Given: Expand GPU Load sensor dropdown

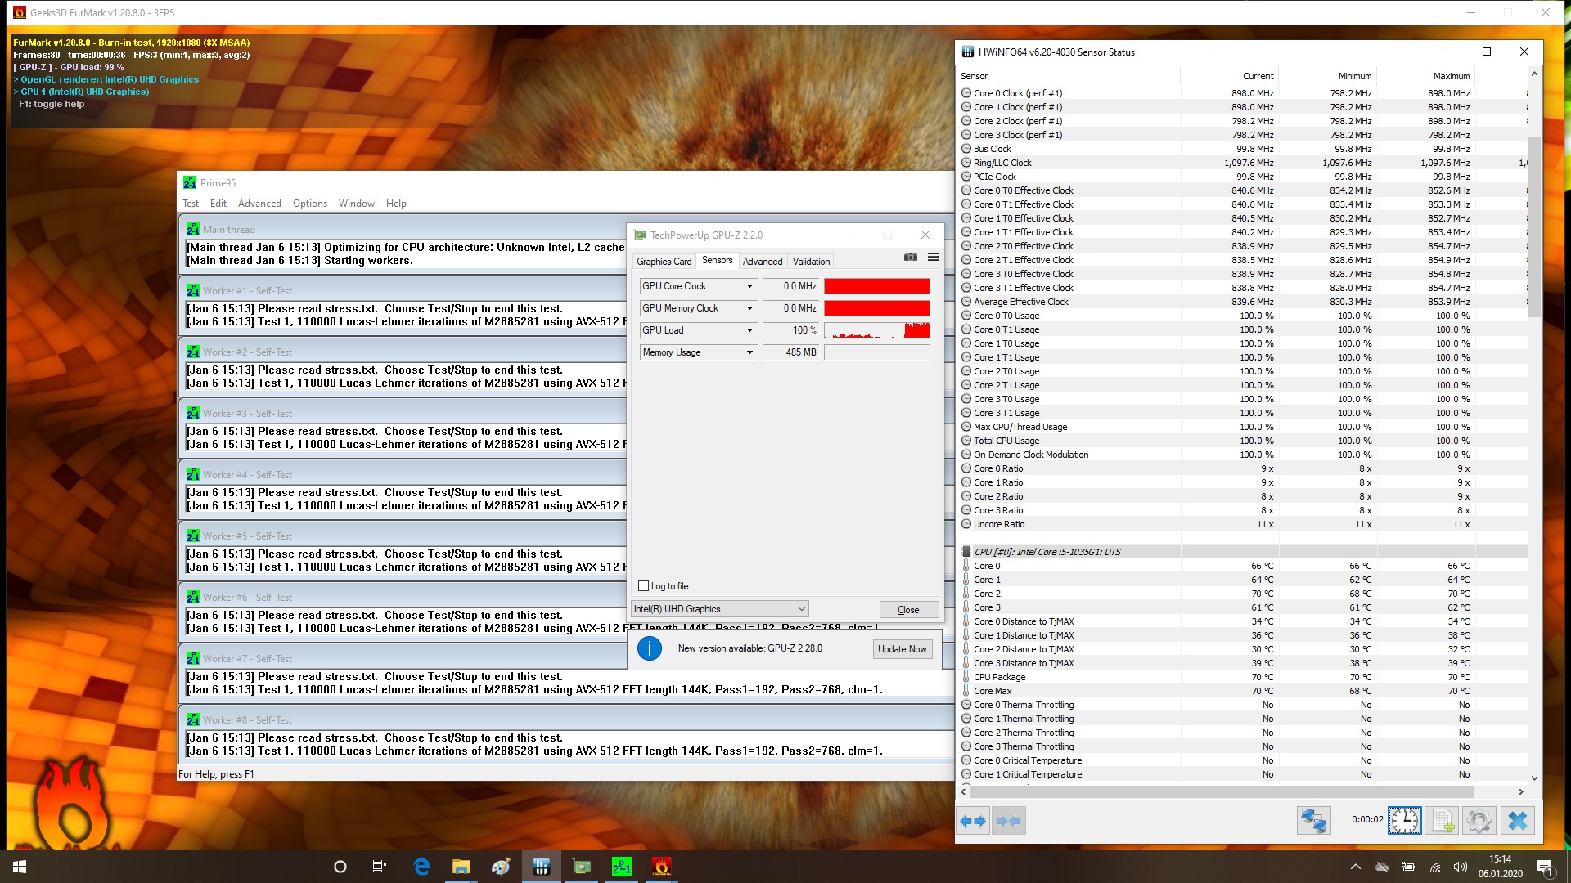Looking at the screenshot, I should tap(749, 330).
